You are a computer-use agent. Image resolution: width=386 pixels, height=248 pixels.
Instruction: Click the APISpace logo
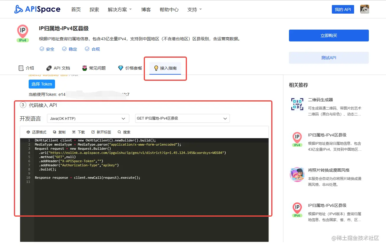37,9
